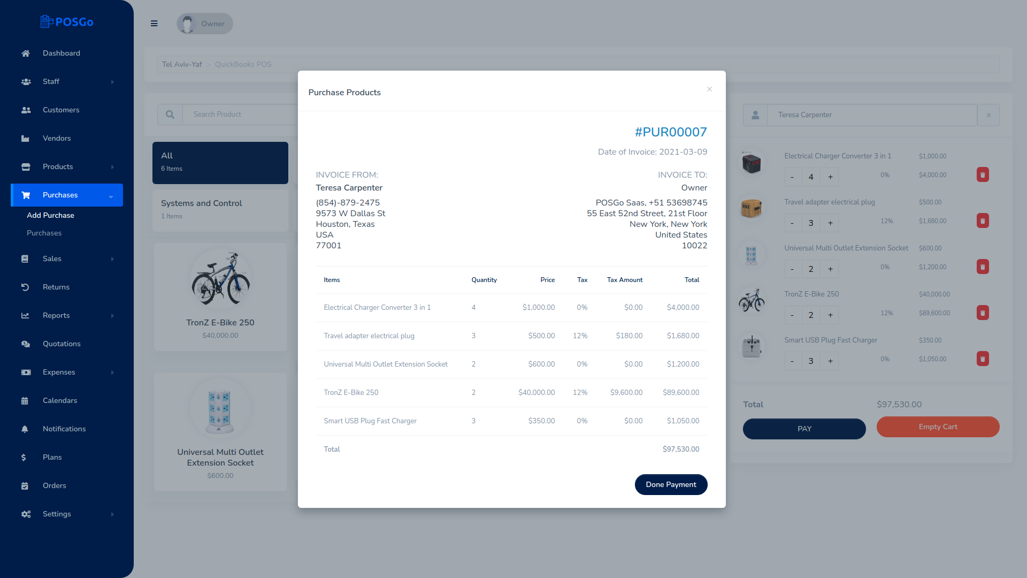This screenshot has height=578, width=1027.
Task: Click the quantity stepper minus for TronZ
Action: tap(792, 315)
